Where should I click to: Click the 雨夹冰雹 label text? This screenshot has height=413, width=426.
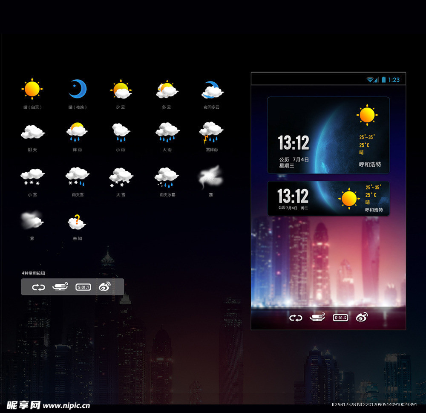pos(167,195)
